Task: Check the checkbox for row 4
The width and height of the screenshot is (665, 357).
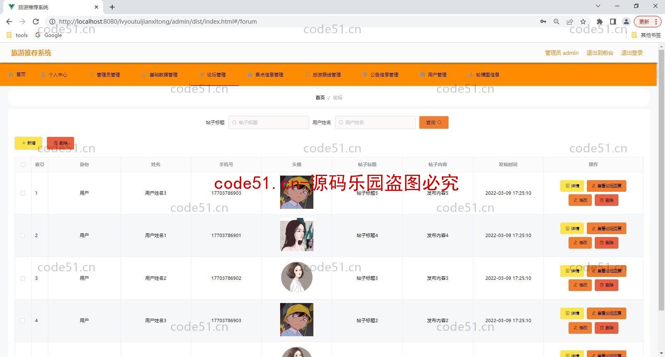Action: (23, 321)
